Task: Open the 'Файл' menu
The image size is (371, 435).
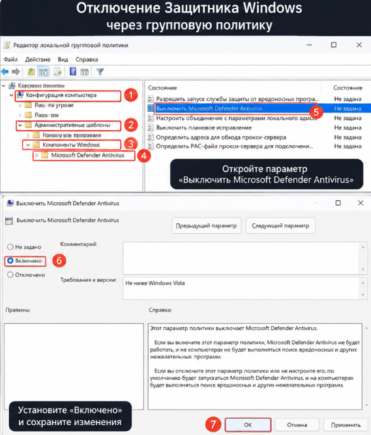Action: pos(11,59)
